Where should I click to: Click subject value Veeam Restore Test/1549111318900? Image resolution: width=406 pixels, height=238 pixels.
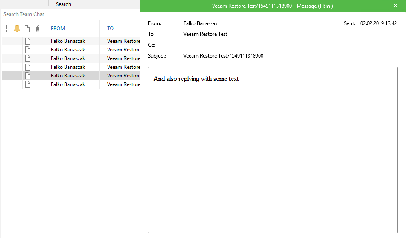point(223,56)
